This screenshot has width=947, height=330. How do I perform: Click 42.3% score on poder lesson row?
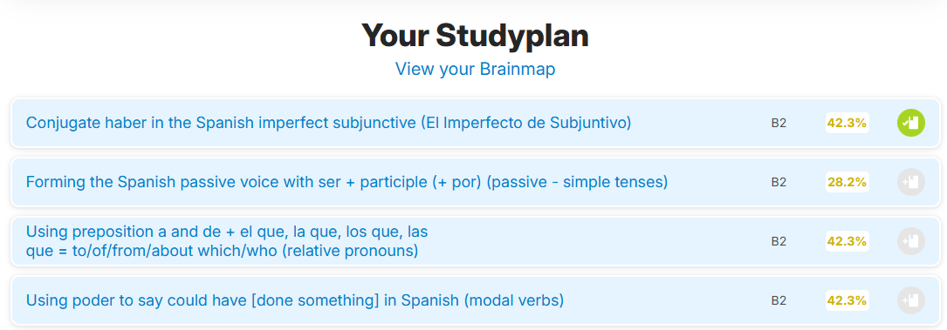(847, 300)
